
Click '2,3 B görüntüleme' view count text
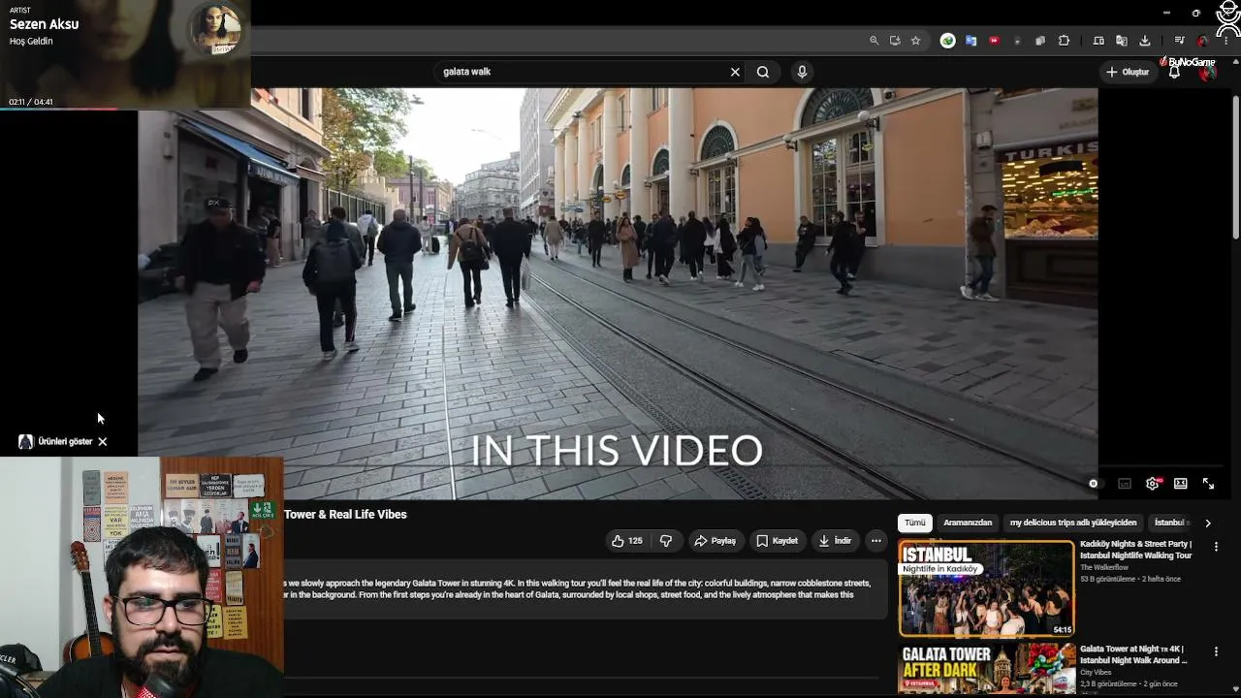[x=1110, y=683]
